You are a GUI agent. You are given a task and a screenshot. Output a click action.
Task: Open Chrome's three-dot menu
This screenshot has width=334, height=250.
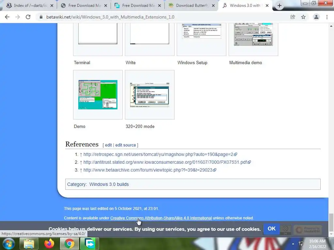327,17
